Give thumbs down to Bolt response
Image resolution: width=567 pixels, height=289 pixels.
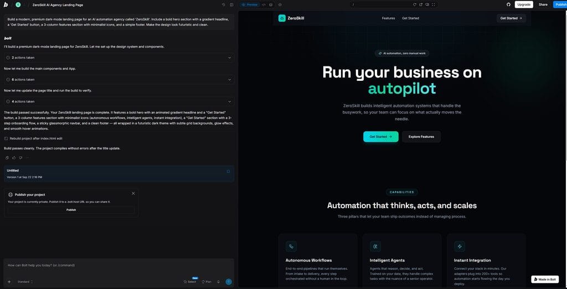coord(20,158)
